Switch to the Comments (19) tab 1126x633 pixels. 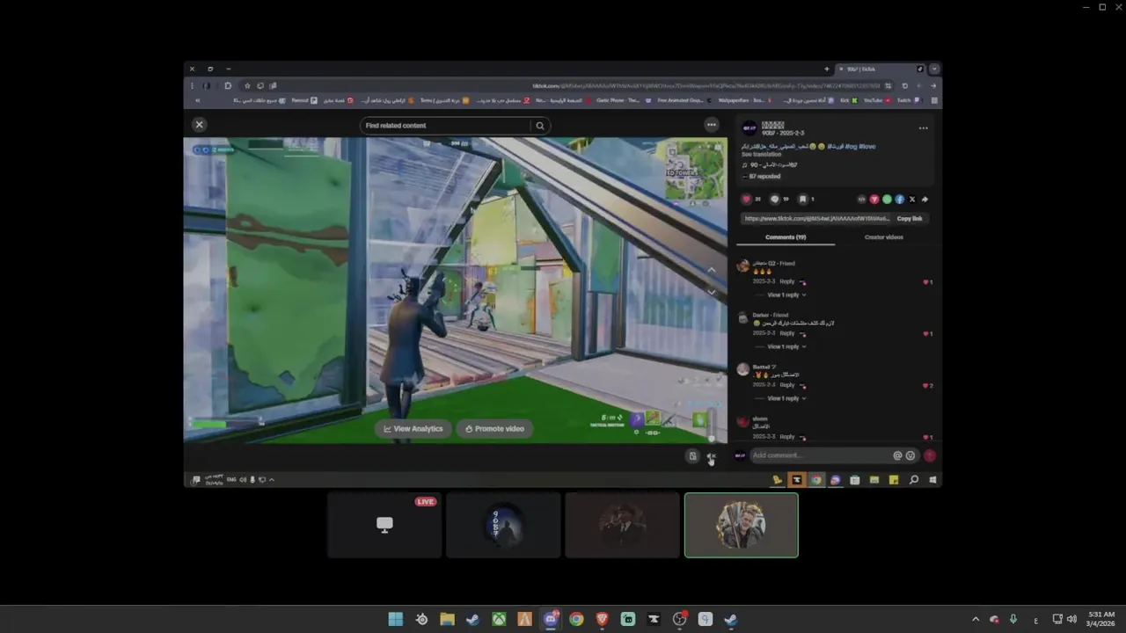point(786,237)
